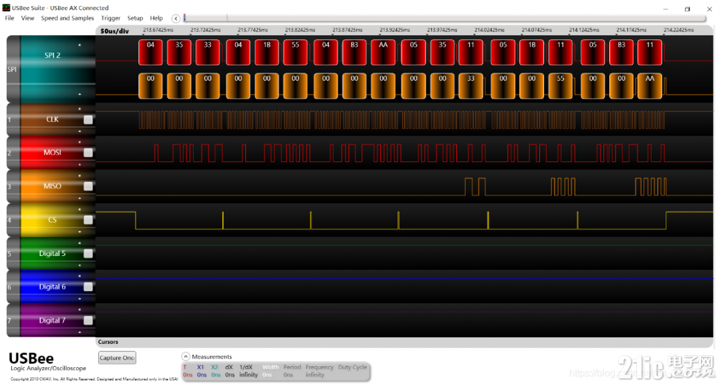Viewport: 721px width, 384px height.
Task: Select the orange decoded byte 55
Action: pyautogui.click(x=561, y=86)
